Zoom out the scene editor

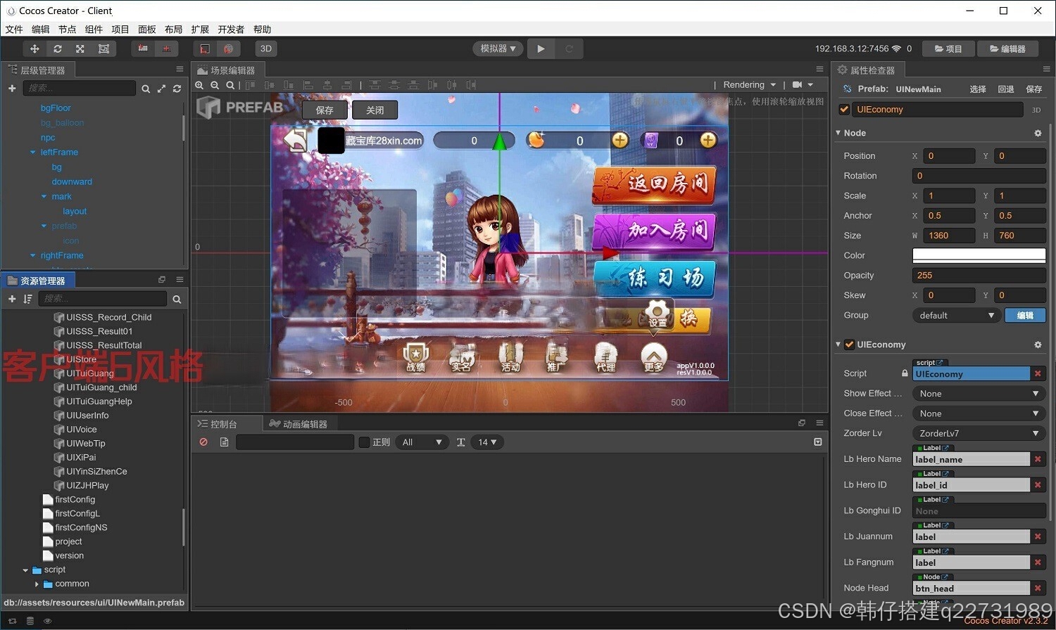(x=215, y=85)
